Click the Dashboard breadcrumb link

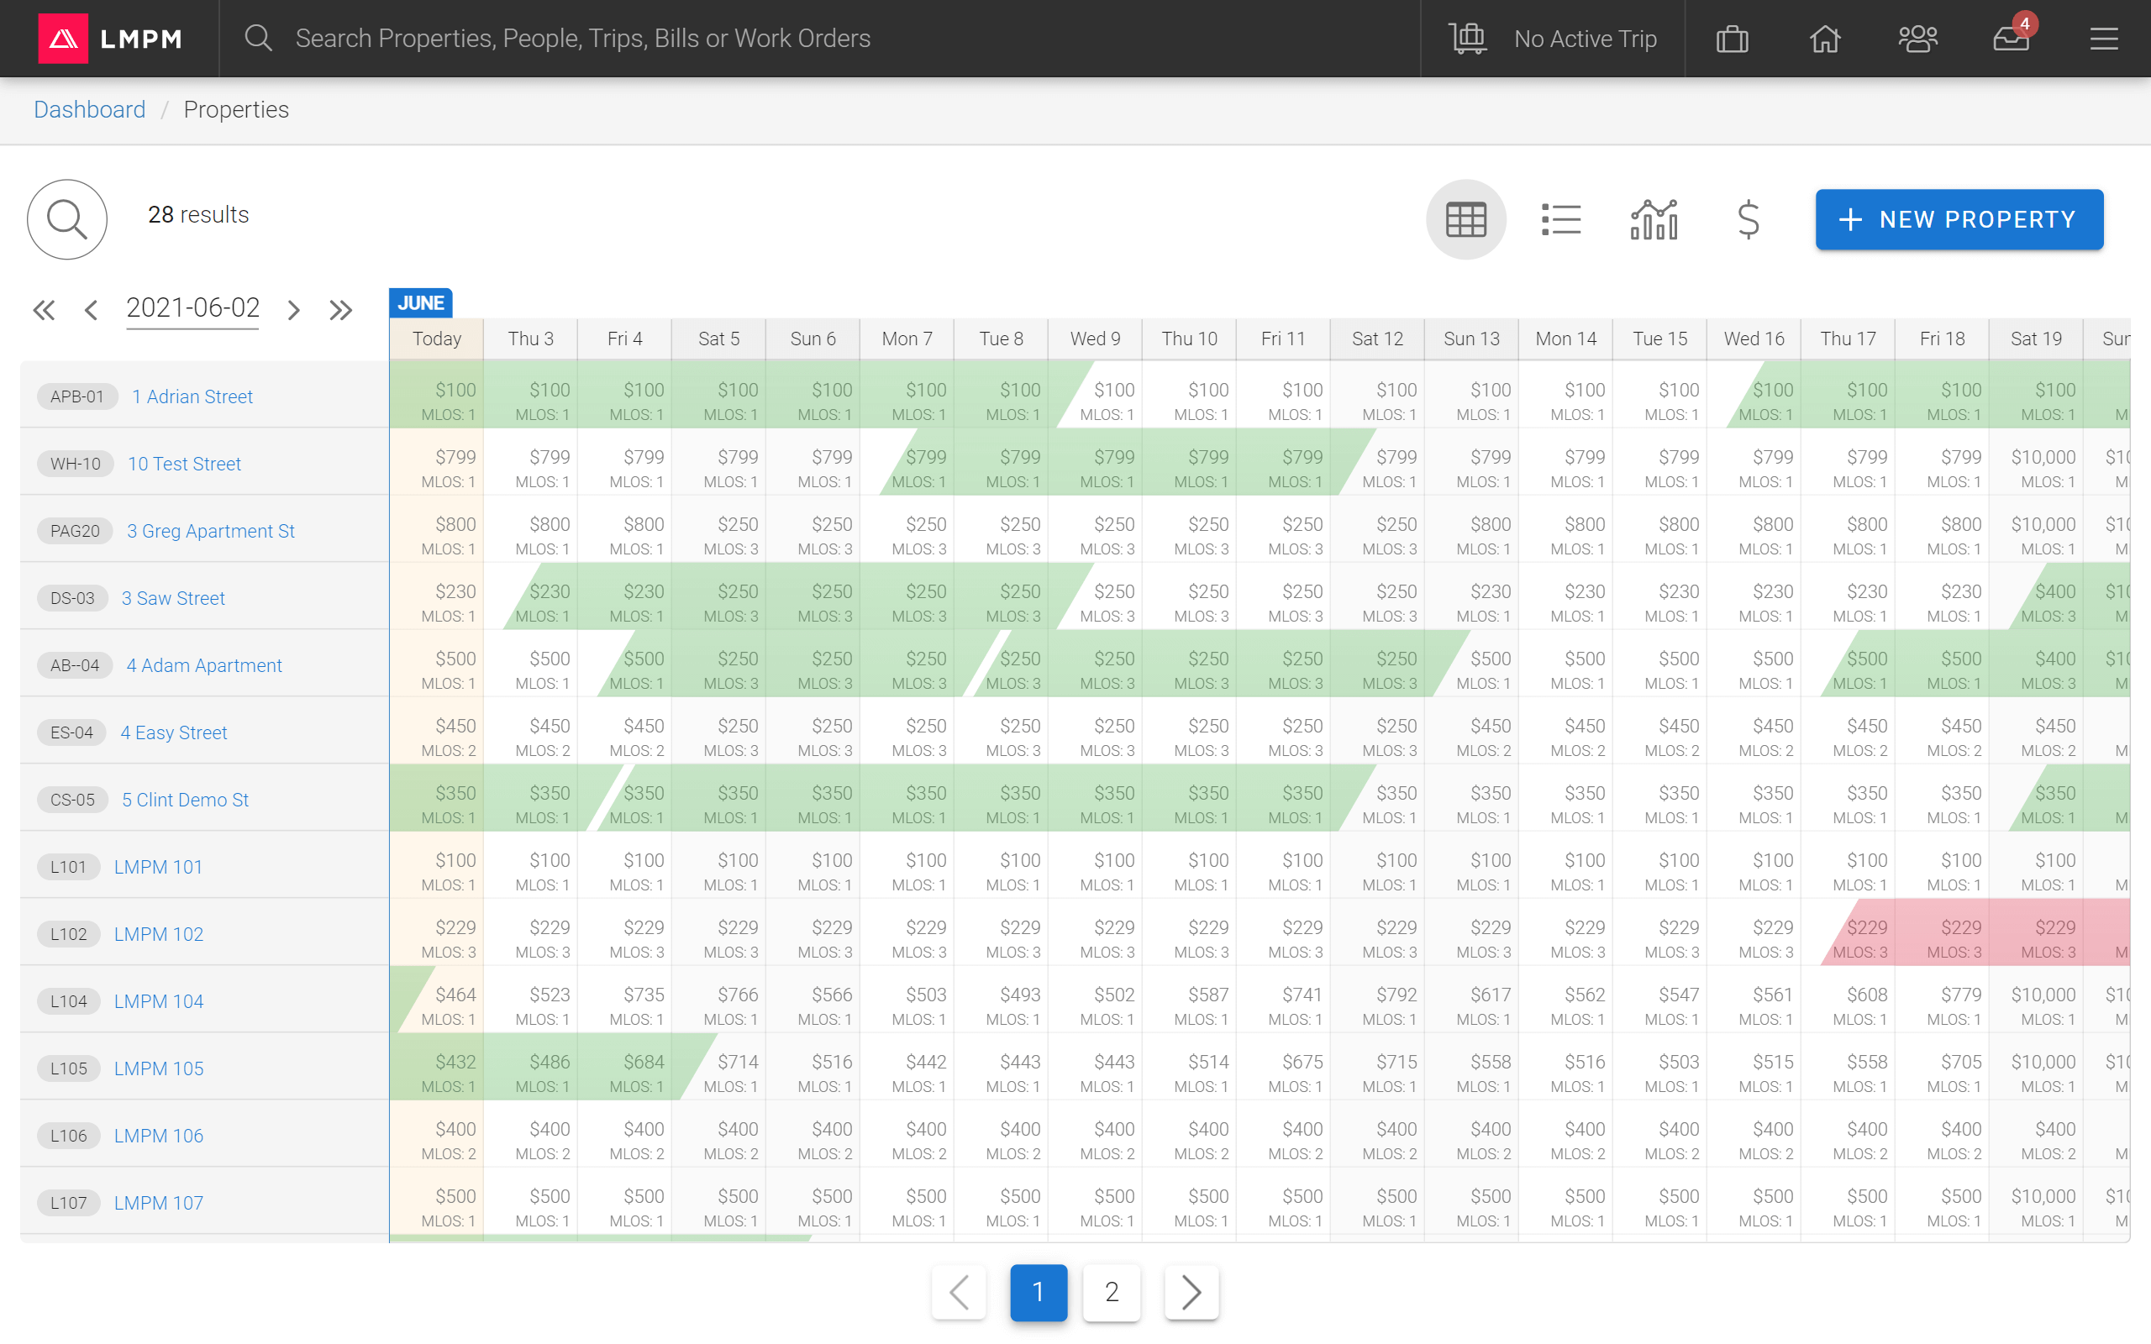[89, 109]
